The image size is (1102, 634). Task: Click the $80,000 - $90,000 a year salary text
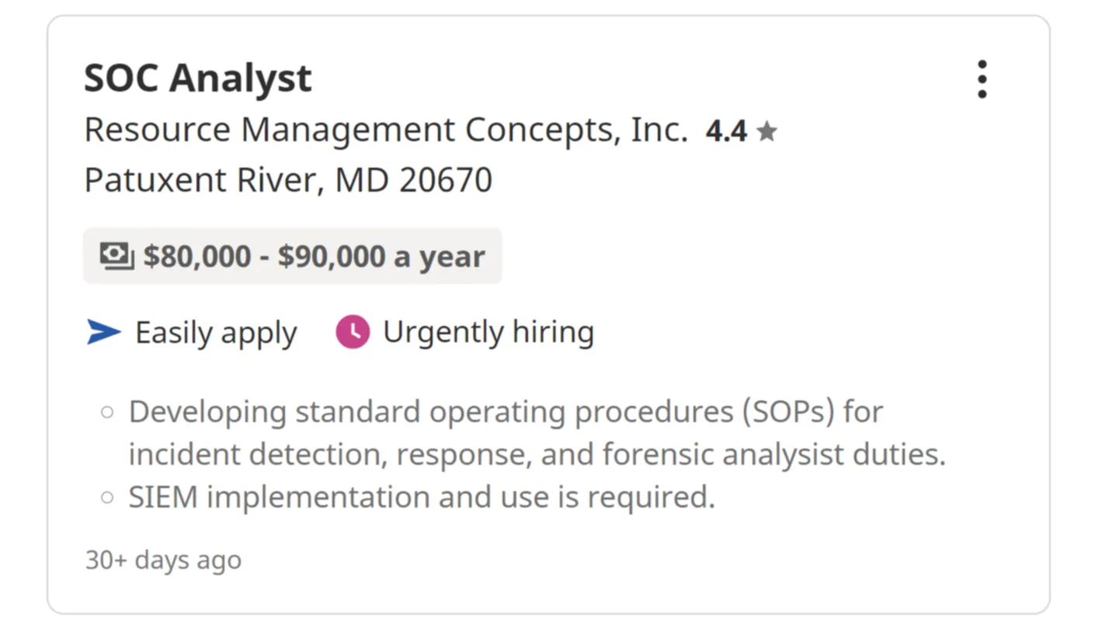tap(314, 256)
